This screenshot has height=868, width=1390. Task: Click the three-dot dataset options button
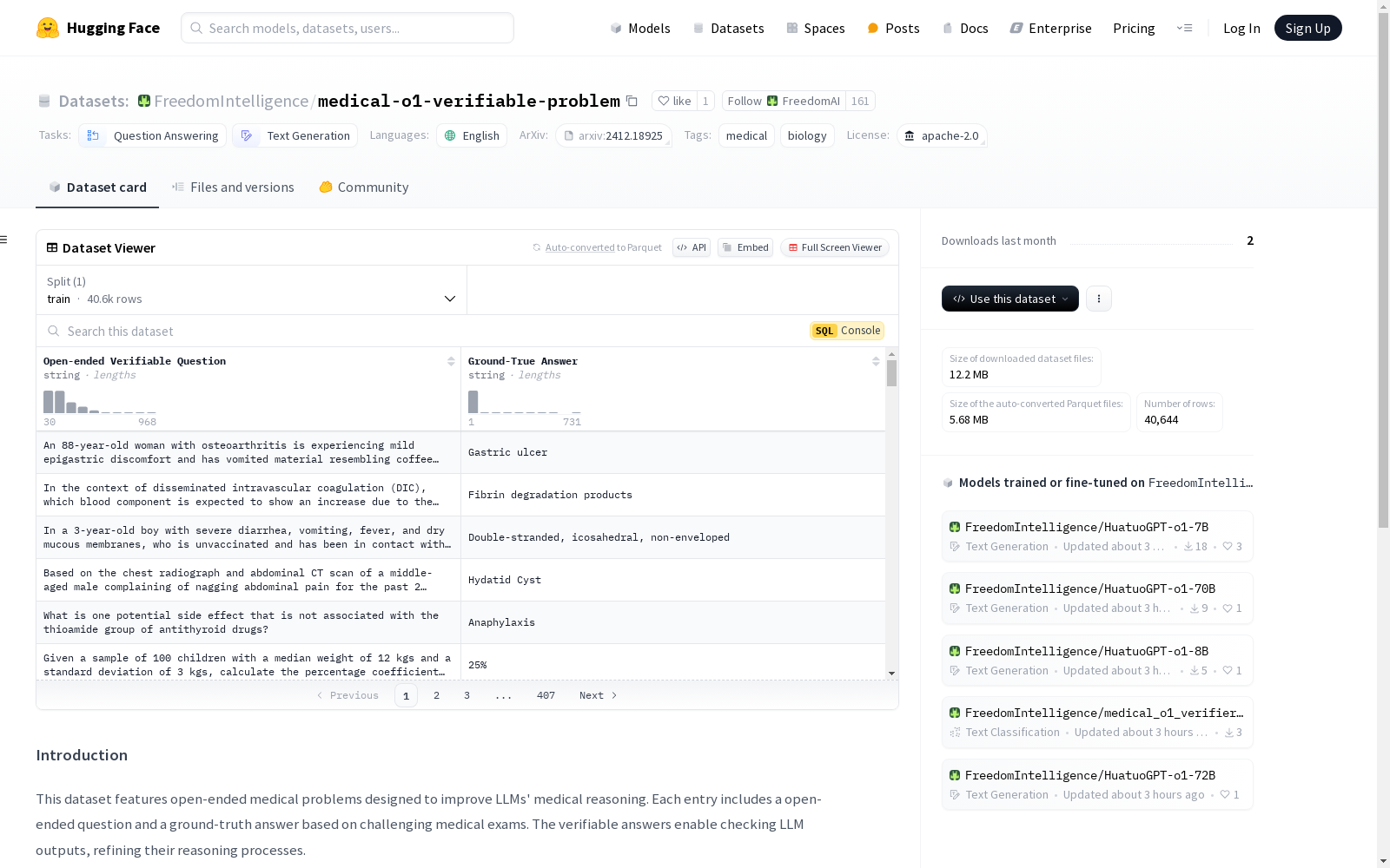coord(1099,299)
